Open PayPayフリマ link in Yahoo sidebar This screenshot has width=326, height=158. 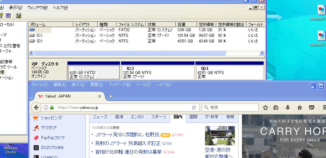53,138
